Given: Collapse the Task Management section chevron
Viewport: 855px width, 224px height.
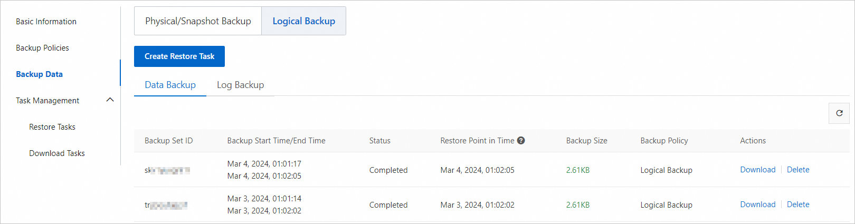Looking at the screenshot, I should point(110,100).
